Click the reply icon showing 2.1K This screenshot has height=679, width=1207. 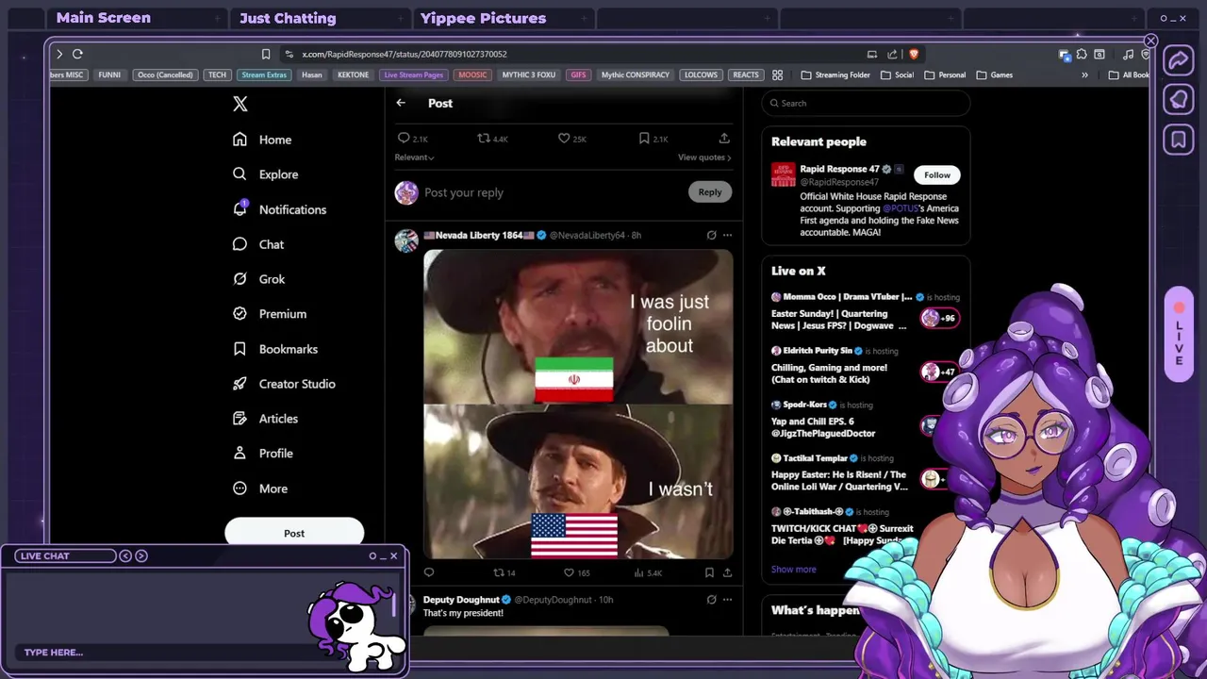tap(404, 139)
